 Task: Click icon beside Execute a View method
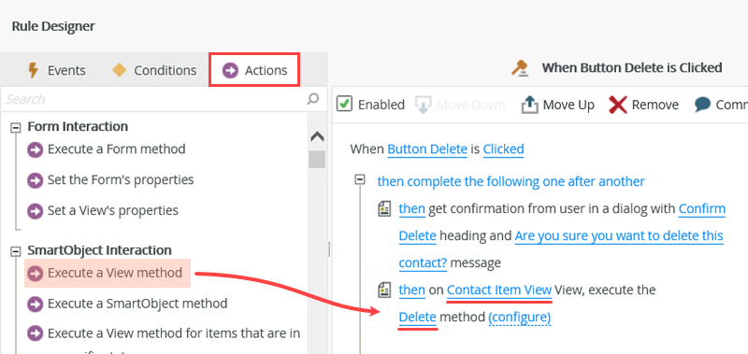pyautogui.click(x=35, y=274)
